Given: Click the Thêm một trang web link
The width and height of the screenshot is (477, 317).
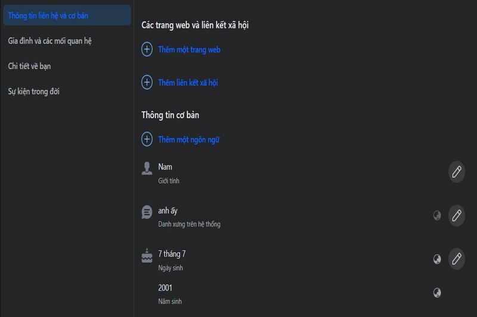Looking at the screenshot, I should pyautogui.click(x=189, y=50).
